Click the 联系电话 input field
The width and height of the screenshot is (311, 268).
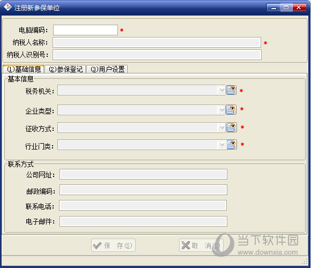point(143,205)
